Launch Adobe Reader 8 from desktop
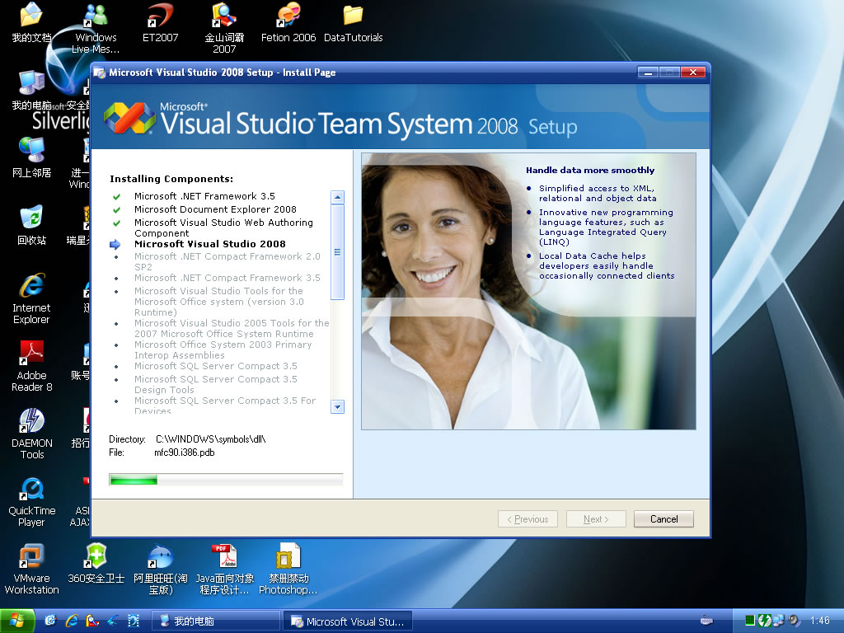The height and width of the screenshot is (633, 844). 31,356
